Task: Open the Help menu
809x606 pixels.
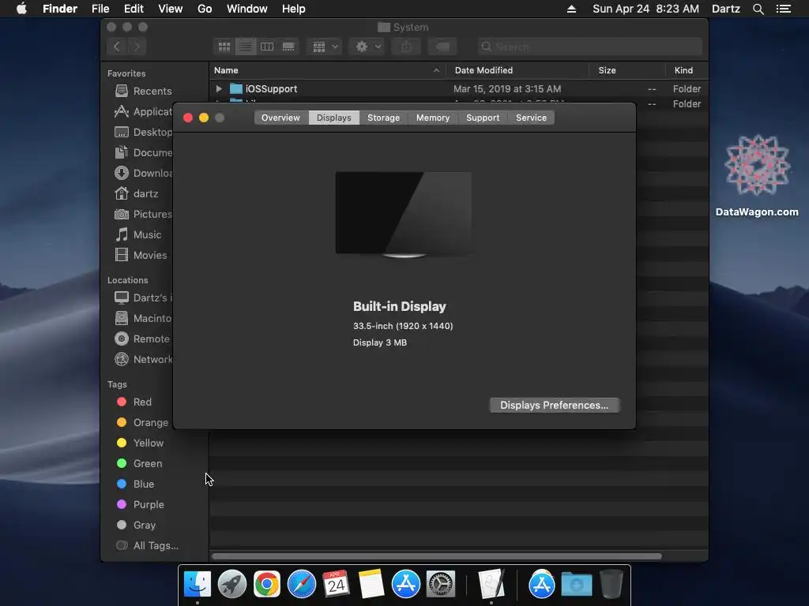Action: [x=294, y=9]
